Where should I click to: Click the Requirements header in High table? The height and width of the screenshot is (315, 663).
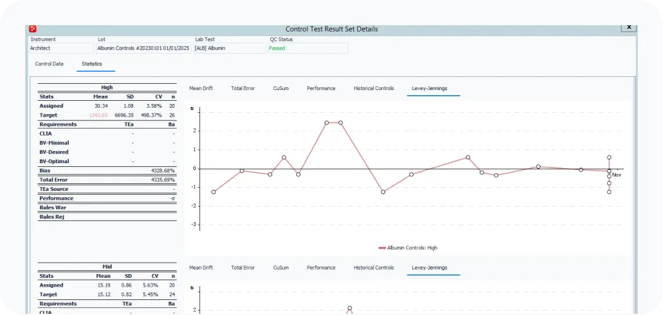[58, 124]
